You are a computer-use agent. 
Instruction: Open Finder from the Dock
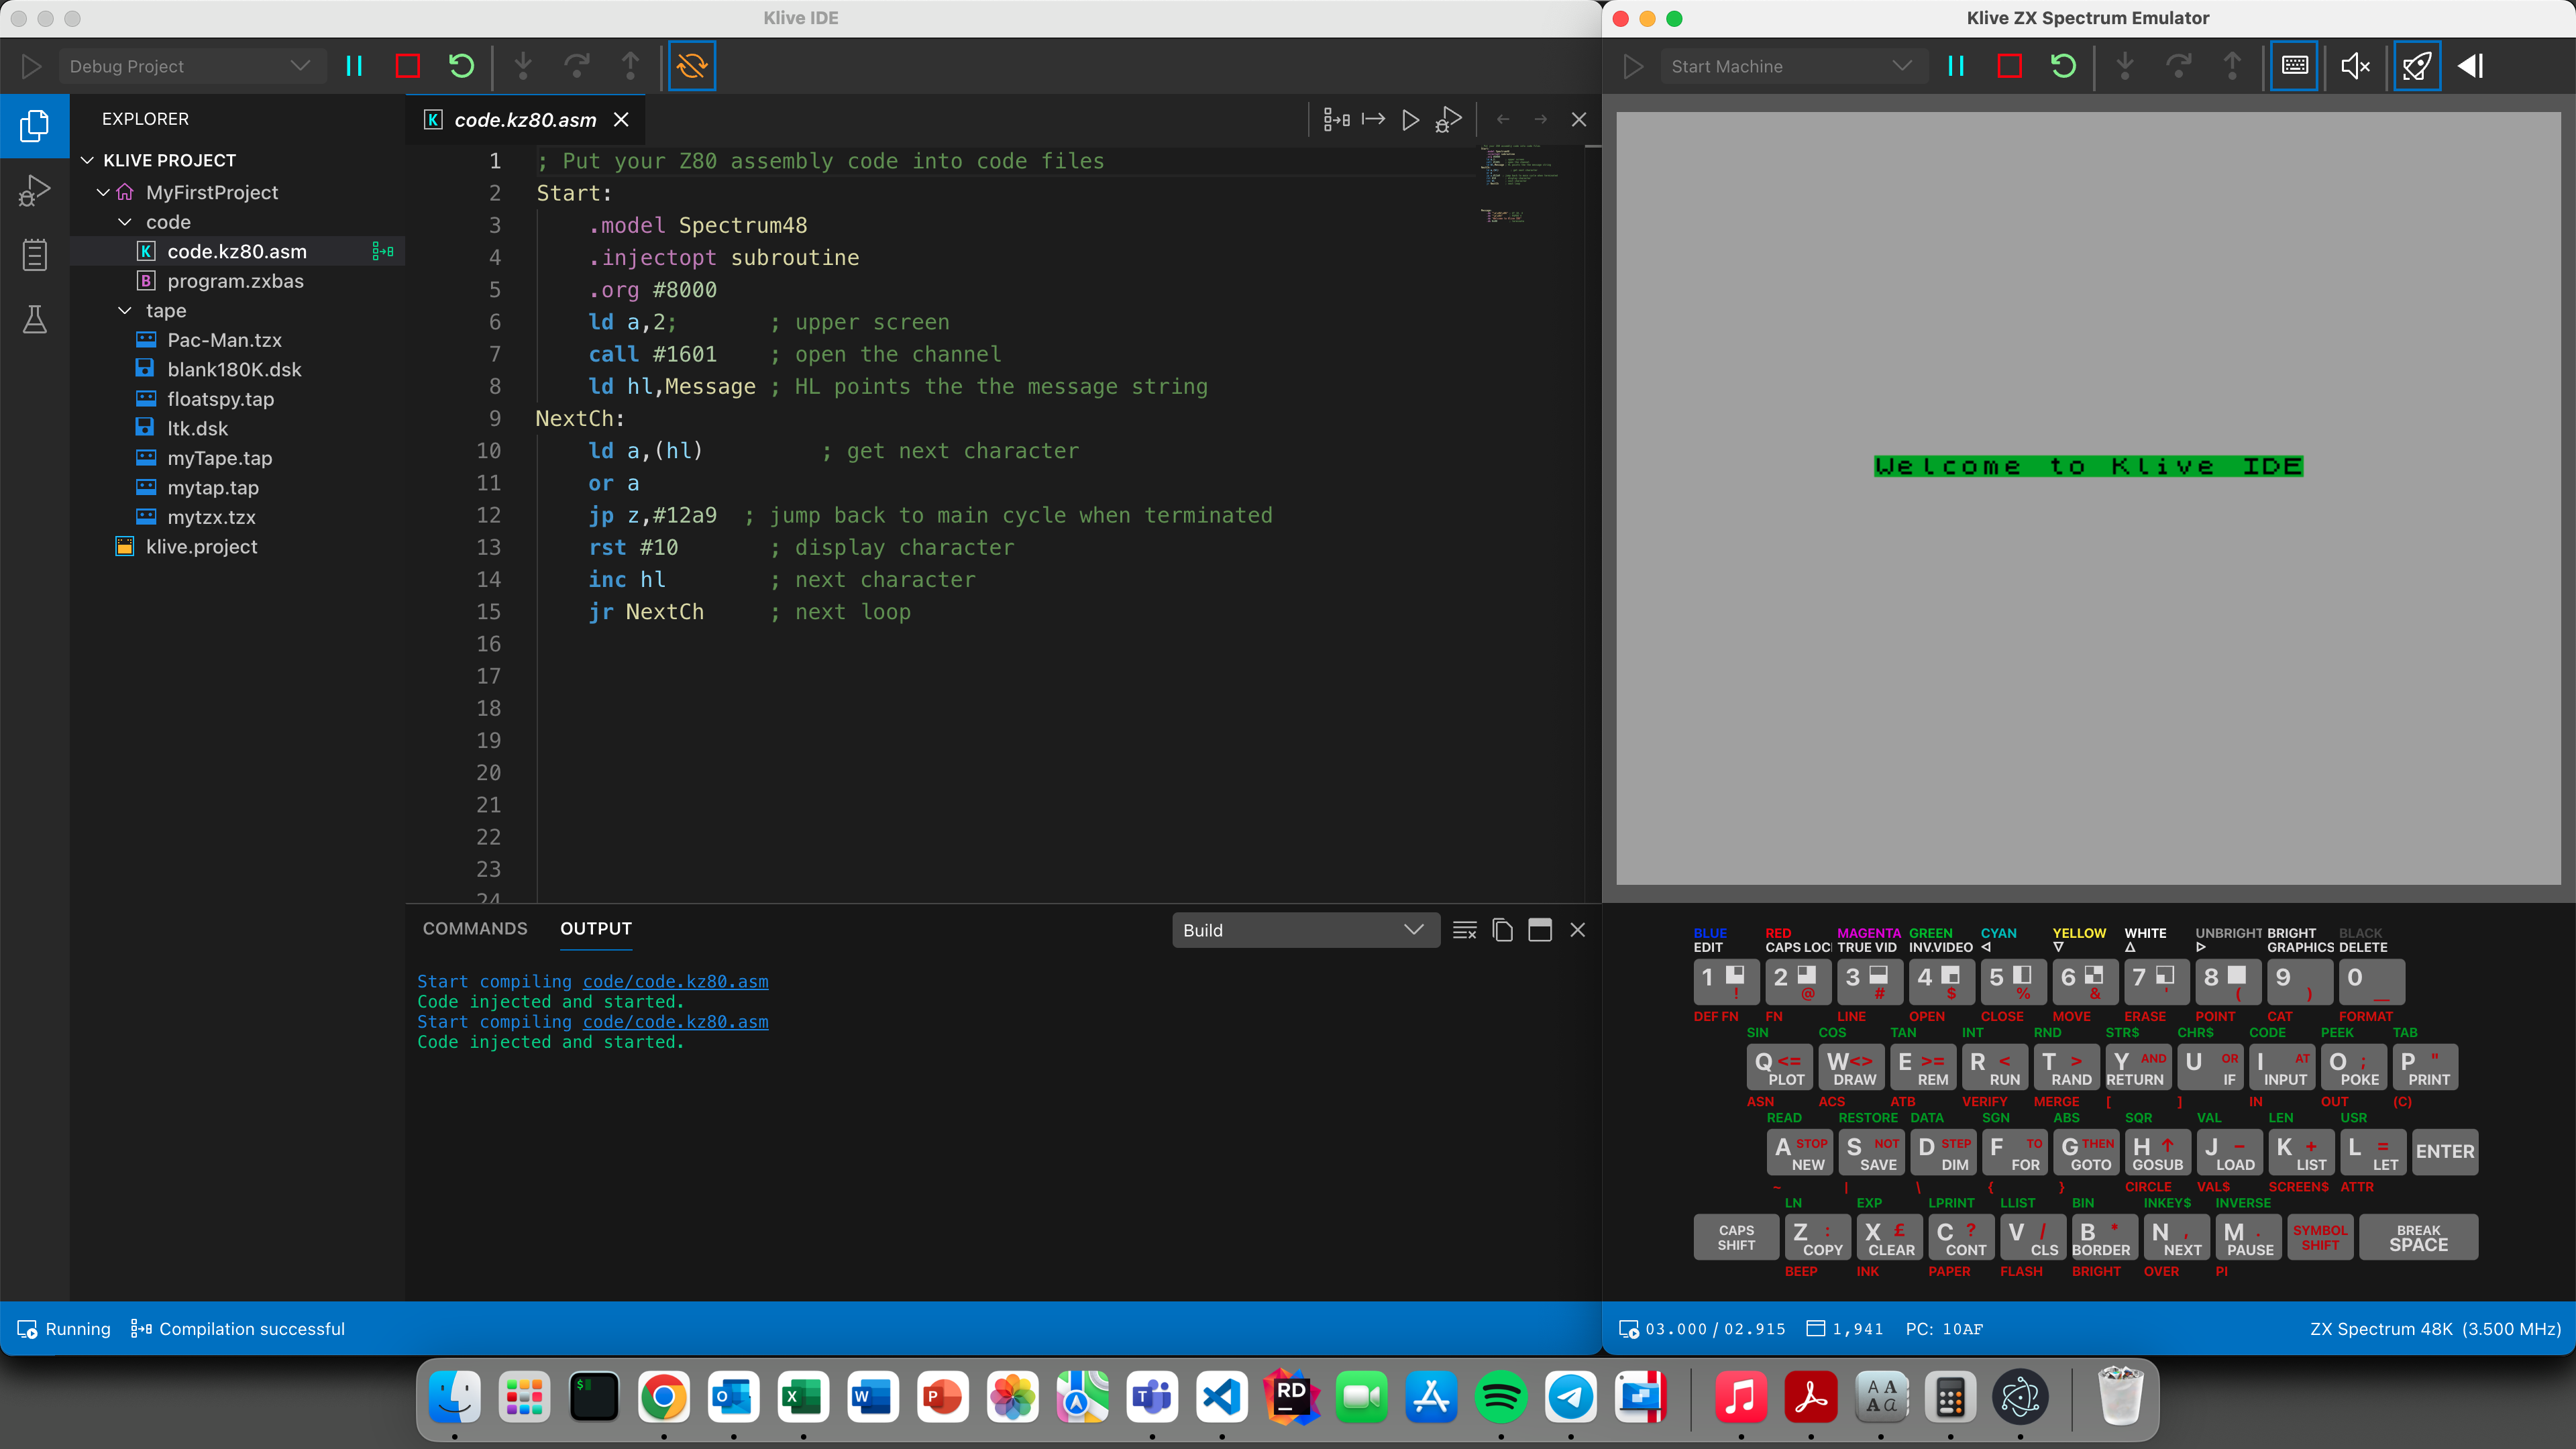tap(455, 1397)
